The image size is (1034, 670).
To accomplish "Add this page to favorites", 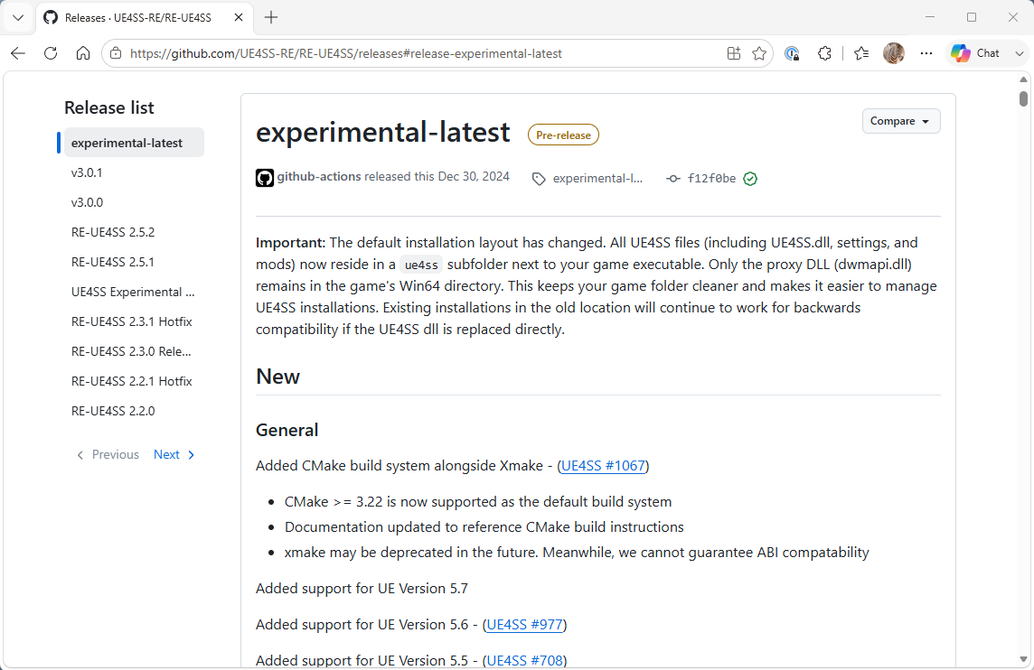I will (759, 53).
